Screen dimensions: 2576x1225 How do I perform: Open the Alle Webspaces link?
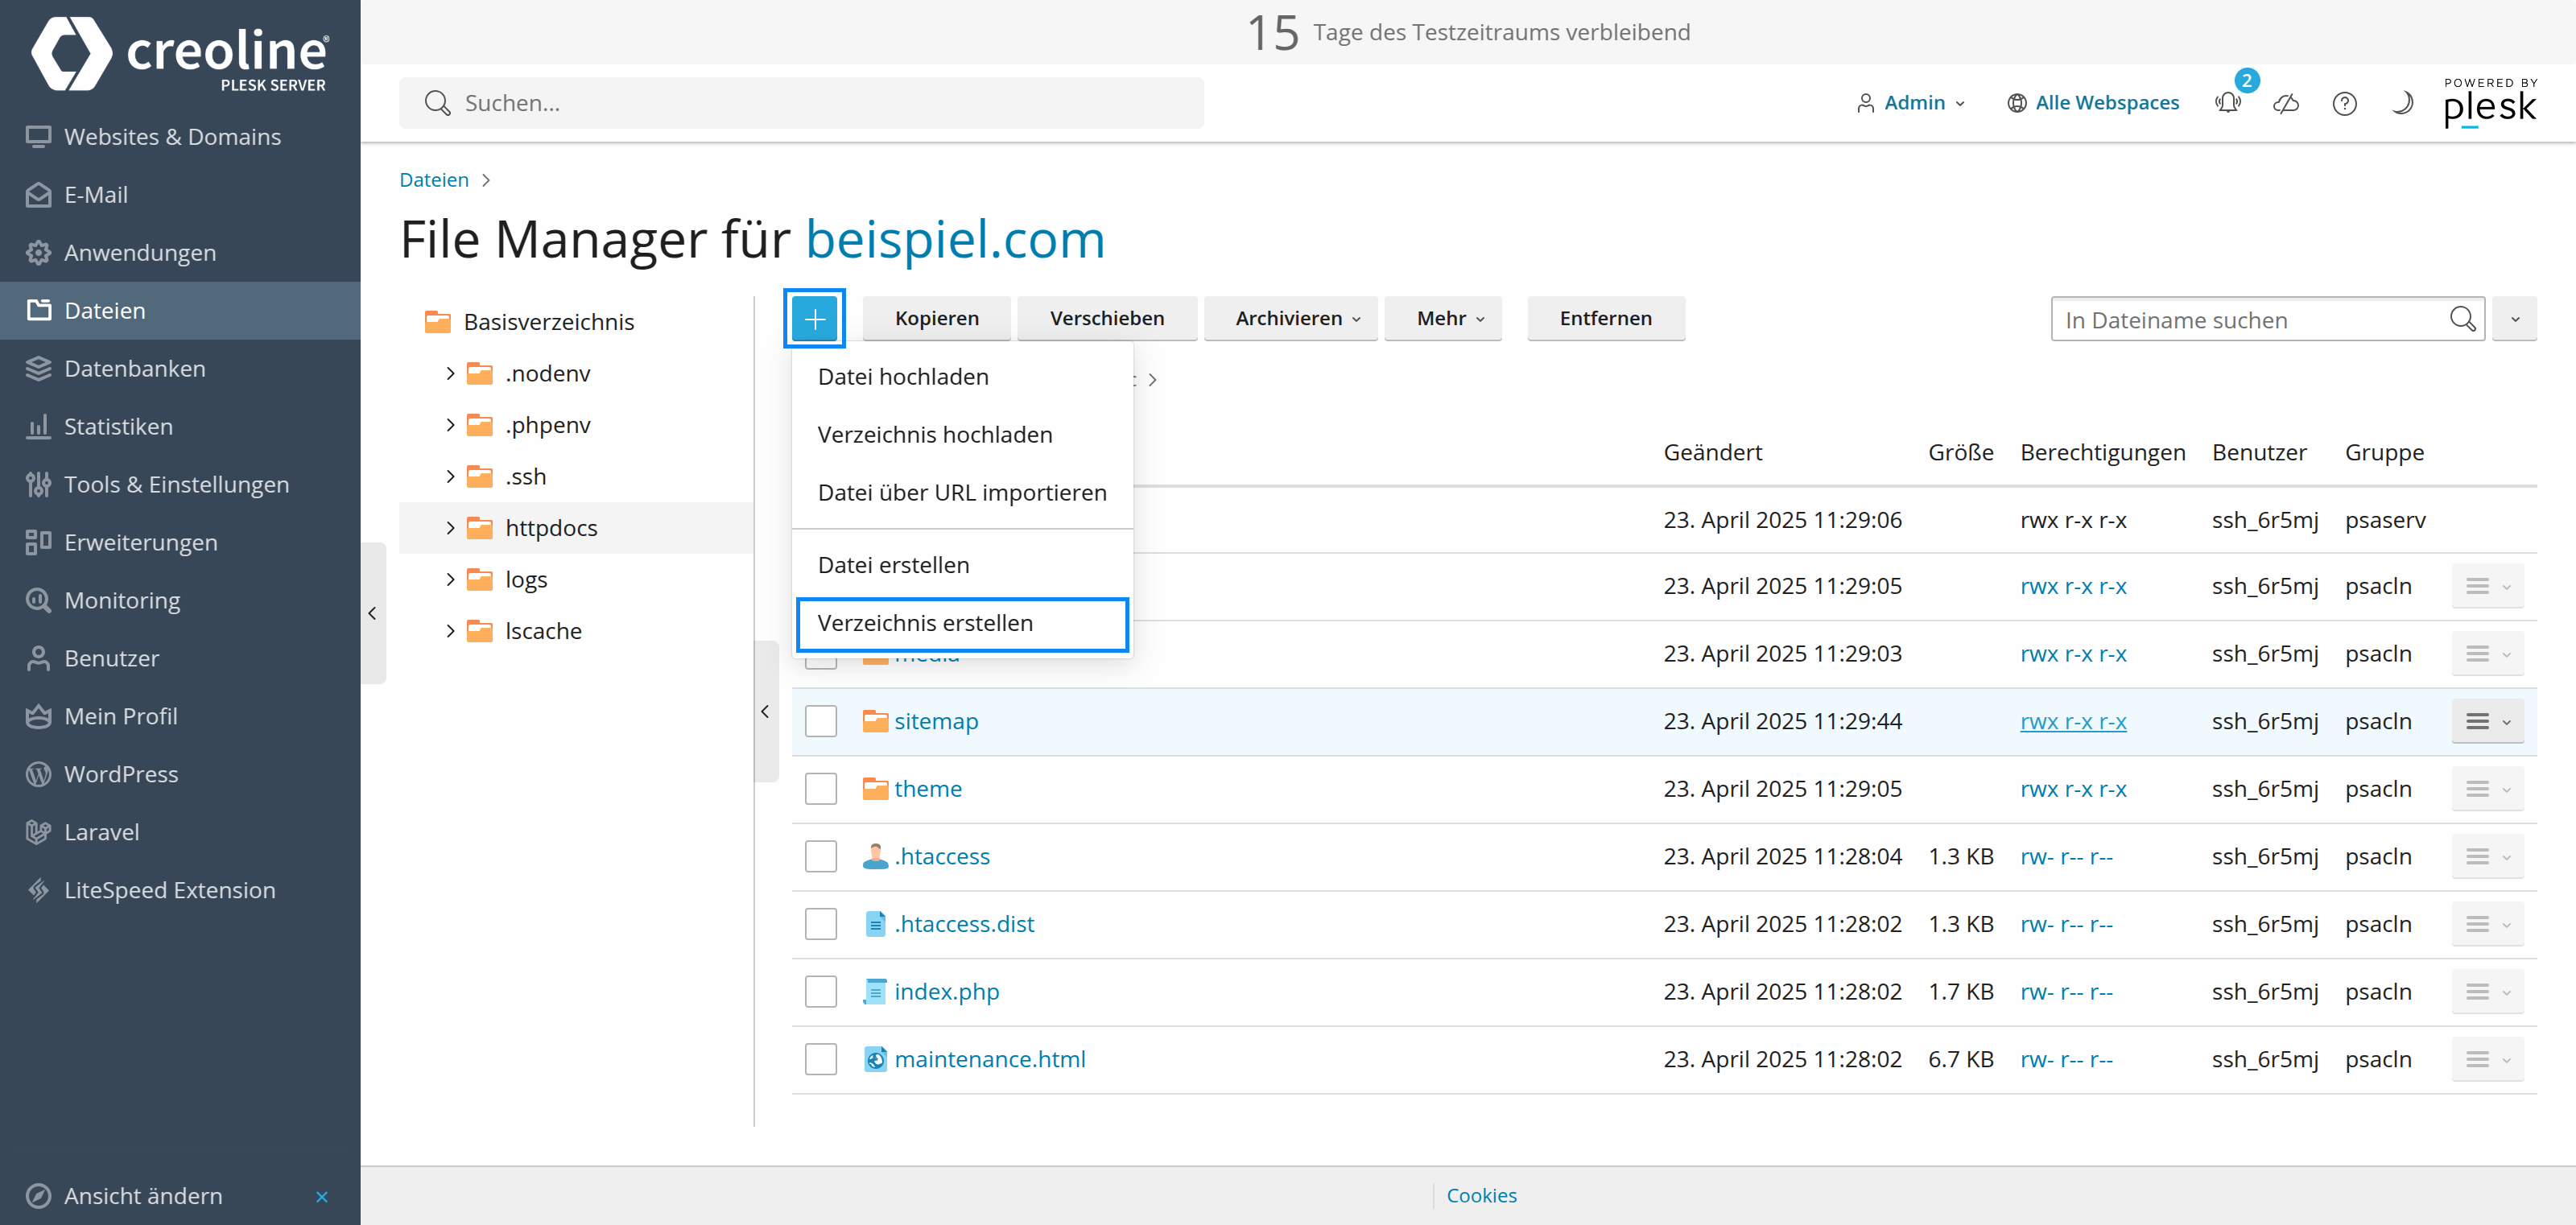(2092, 103)
